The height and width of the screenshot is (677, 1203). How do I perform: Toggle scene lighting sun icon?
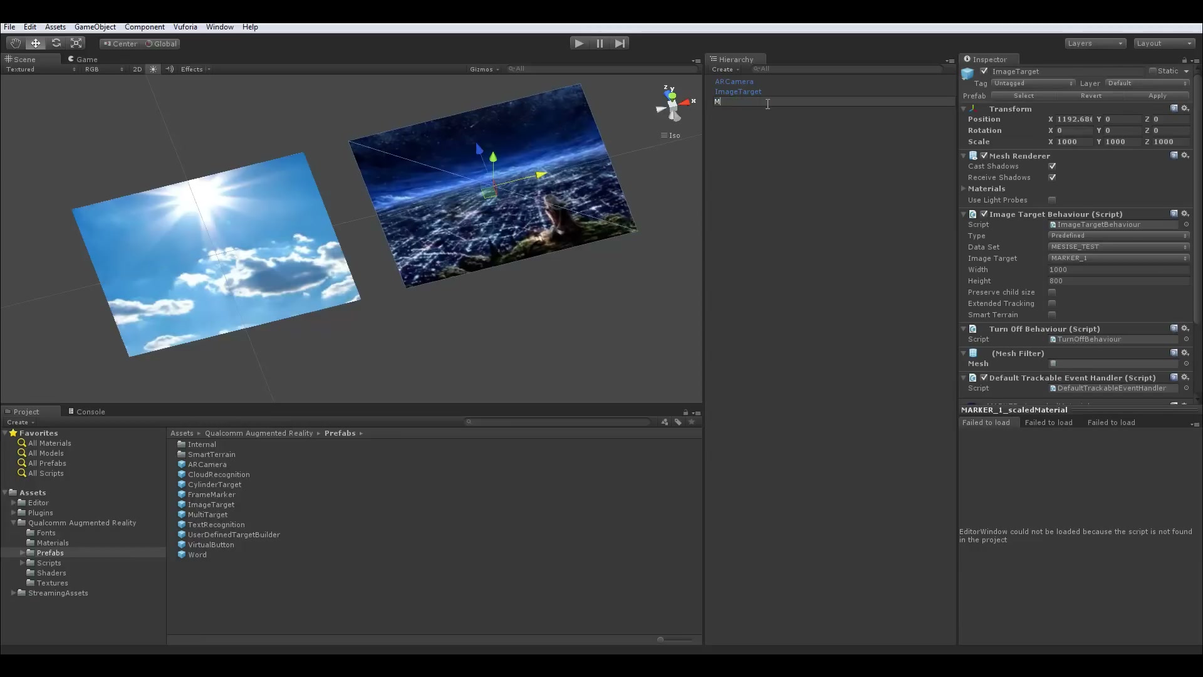click(x=153, y=70)
